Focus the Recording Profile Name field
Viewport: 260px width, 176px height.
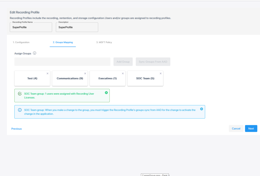click(x=31, y=27)
